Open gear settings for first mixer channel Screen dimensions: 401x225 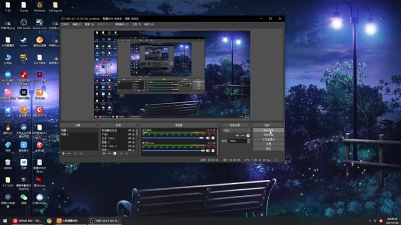point(213,138)
